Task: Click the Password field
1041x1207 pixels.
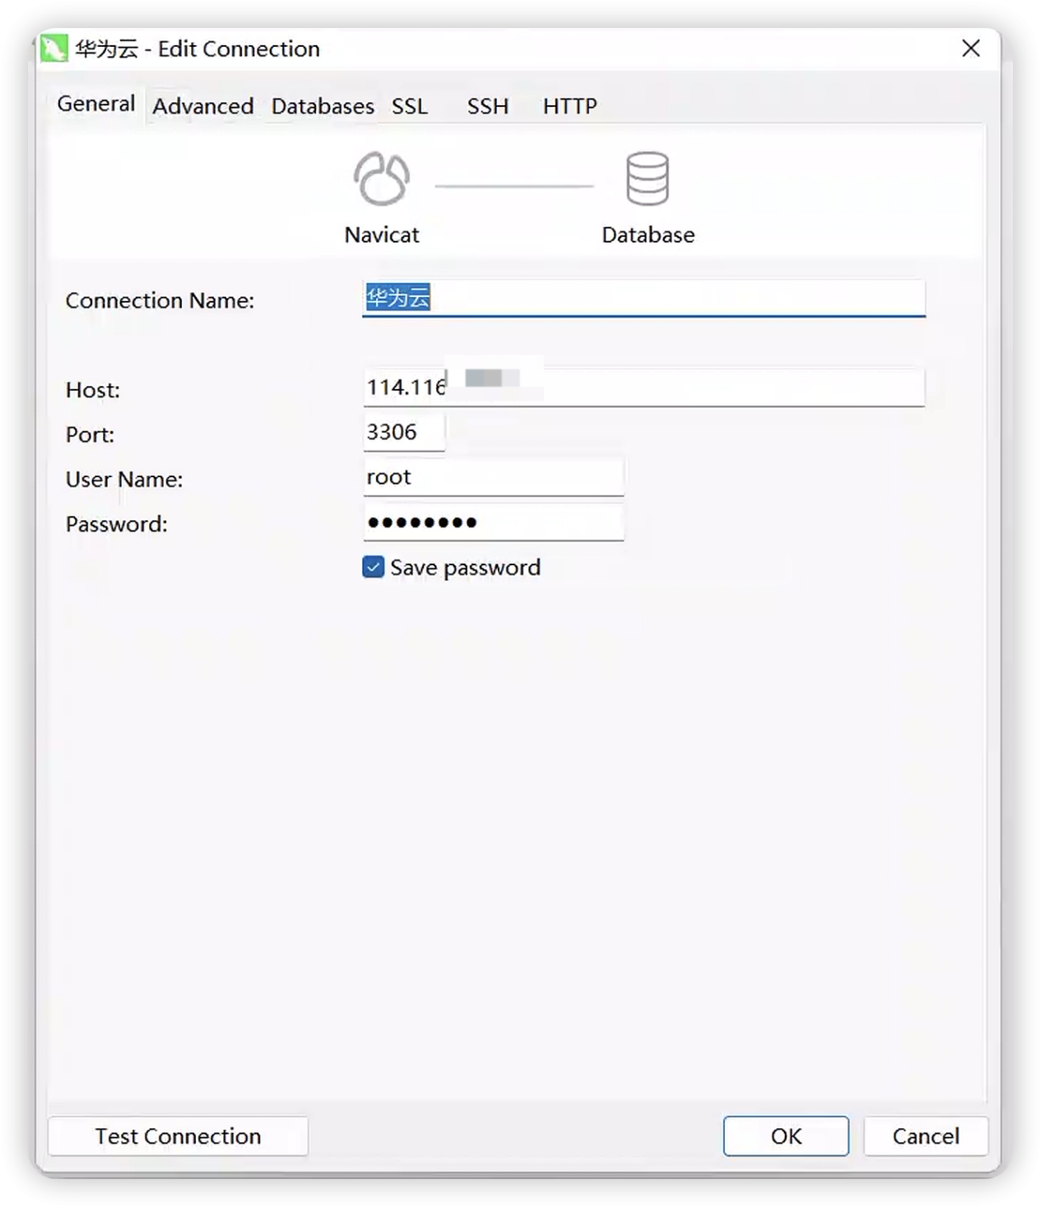Action: coord(494,522)
